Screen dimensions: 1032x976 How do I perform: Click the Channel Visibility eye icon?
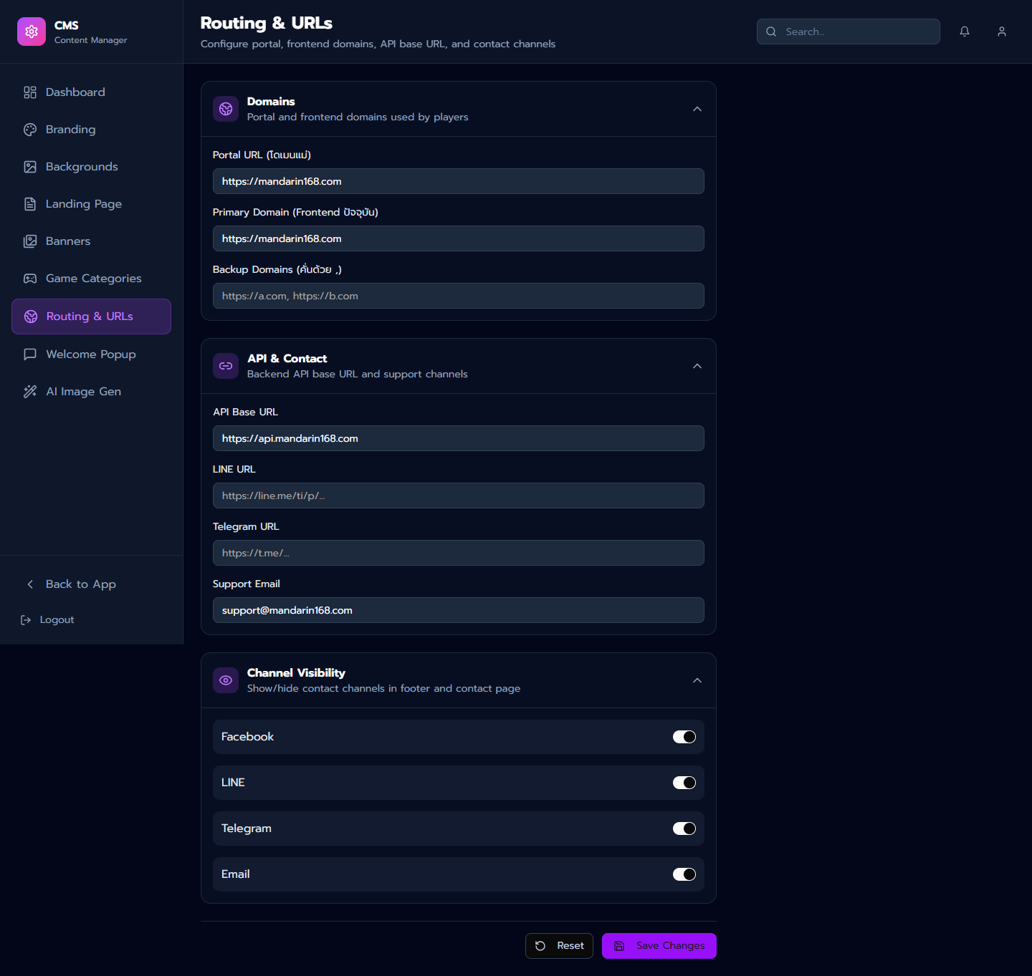tap(226, 680)
